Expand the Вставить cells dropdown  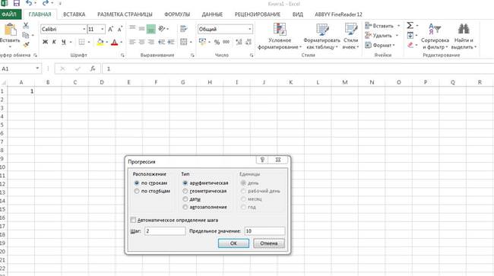[398, 26]
